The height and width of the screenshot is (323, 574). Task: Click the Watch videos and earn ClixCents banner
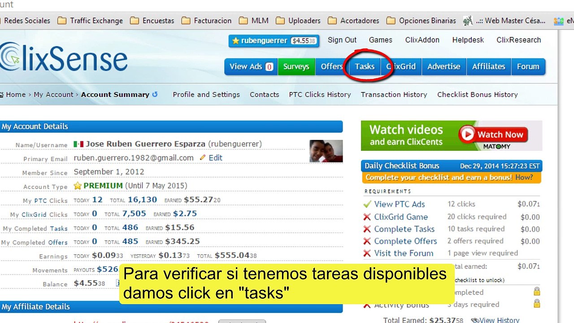tap(452, 135)
